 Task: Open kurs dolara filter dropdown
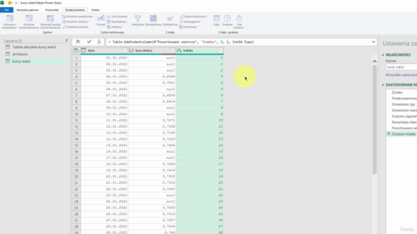[x=173, y=51]
